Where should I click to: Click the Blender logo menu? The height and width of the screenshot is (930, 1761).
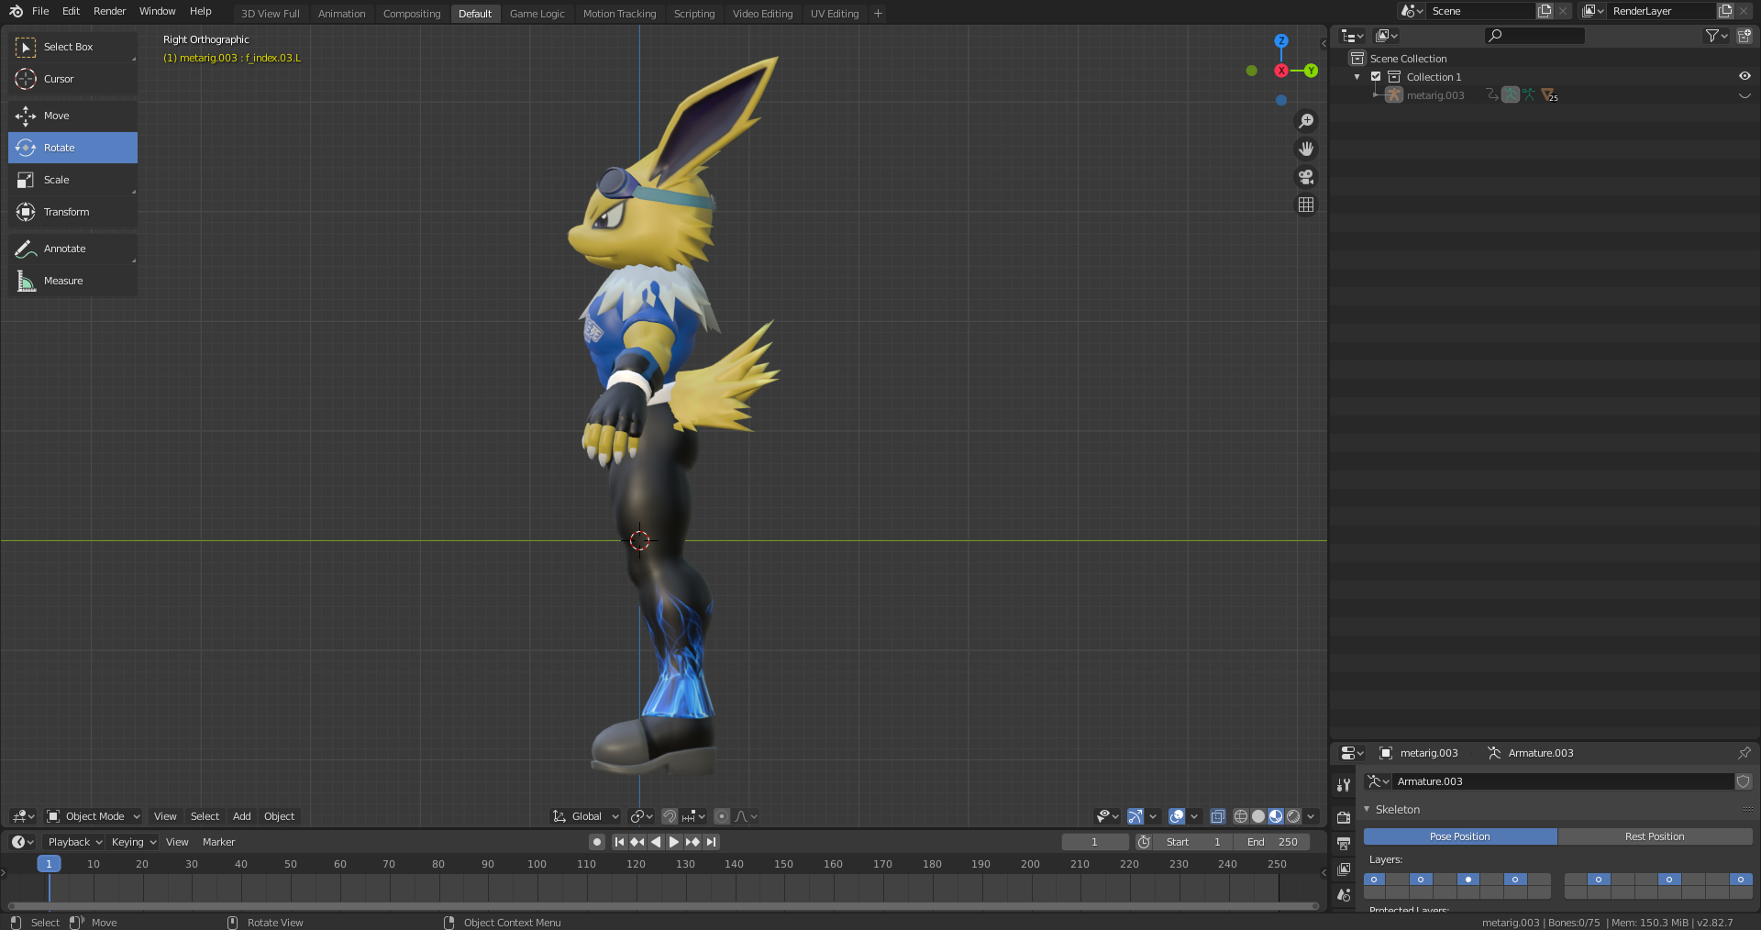coord(16,11)
